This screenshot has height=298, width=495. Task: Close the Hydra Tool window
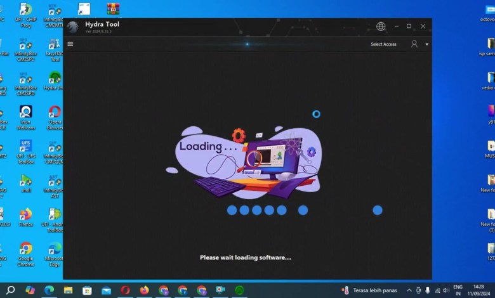coord(423,27)
